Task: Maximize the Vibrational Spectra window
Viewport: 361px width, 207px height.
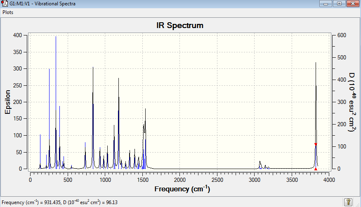Action: point(339,3)
